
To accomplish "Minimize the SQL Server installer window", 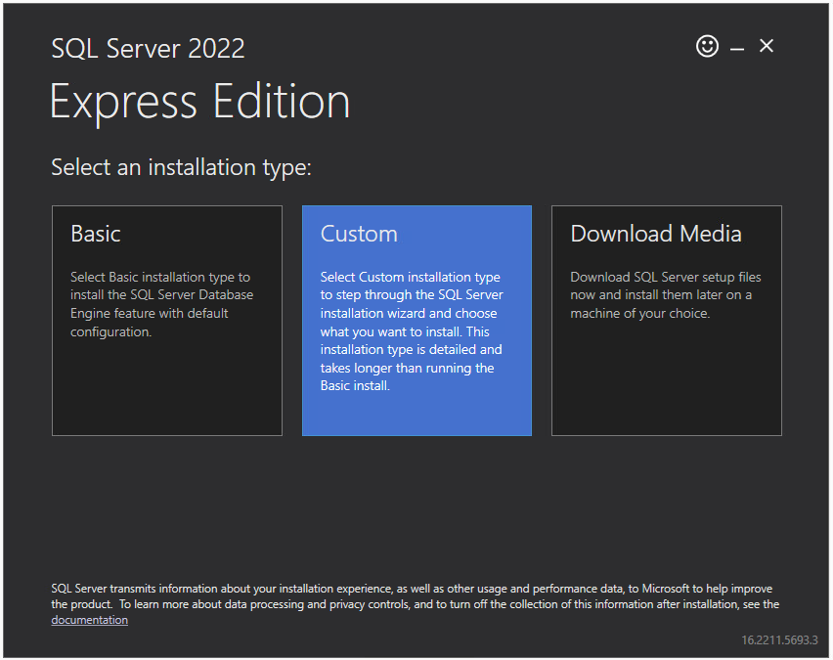I will pos(737,47).
